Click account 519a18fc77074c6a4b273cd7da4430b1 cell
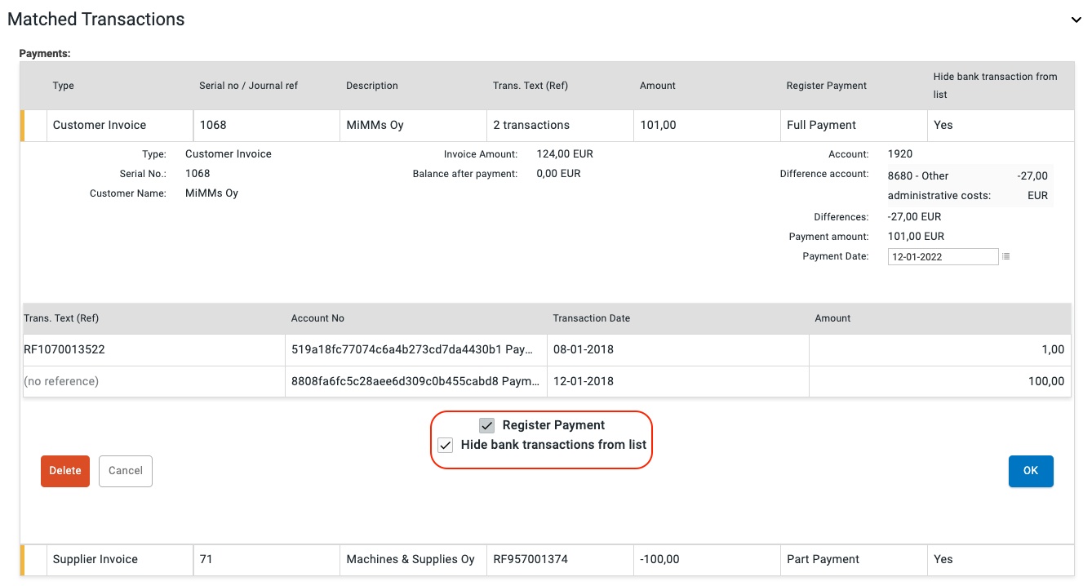 coord(415,349)
